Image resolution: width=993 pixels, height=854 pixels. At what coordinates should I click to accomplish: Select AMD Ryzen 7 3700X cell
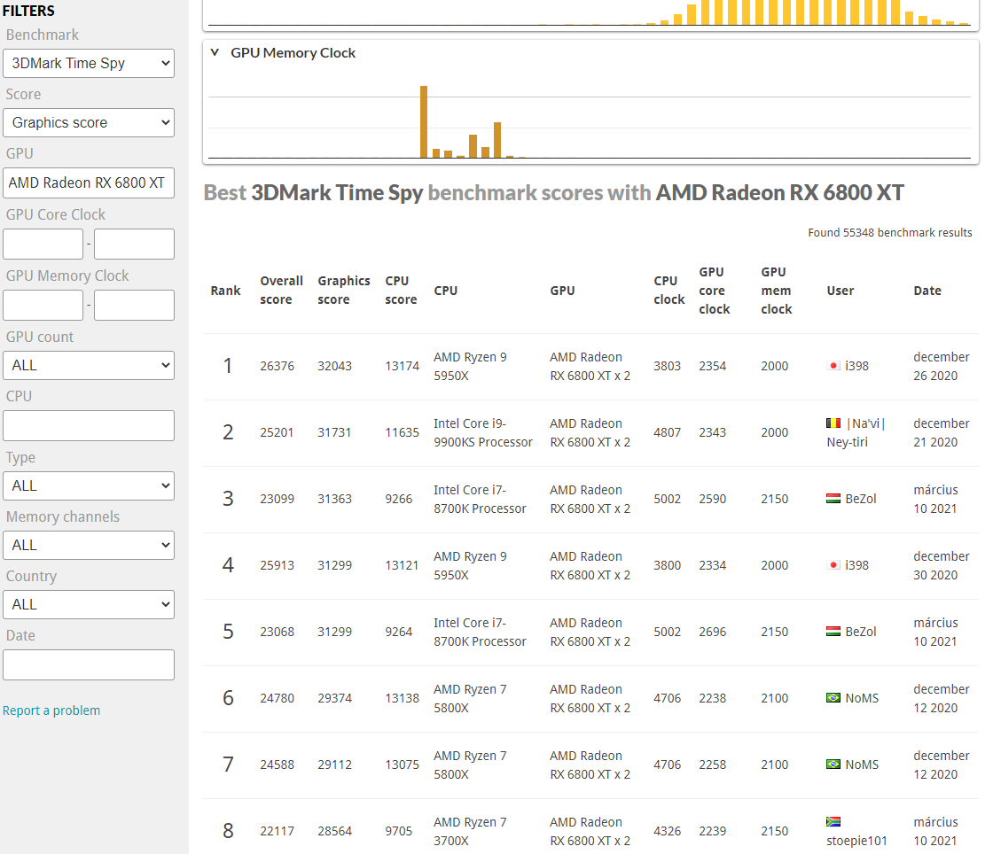click(470, 831)
